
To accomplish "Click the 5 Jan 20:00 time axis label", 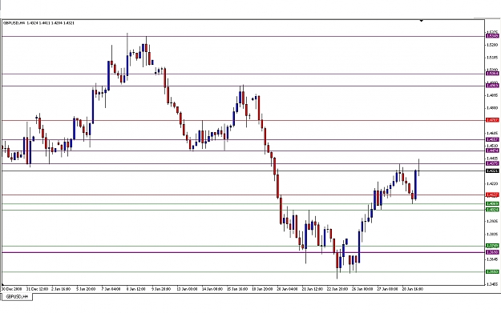I will pyautogui.click(x=86, y=289).
